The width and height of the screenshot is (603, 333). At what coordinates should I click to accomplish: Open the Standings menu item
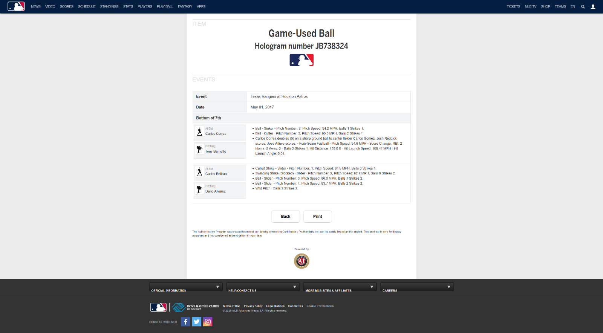coord(109,7)
